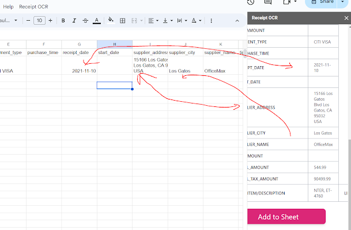Open the comments icon
The image size is (351, 230).
(268, 2)
